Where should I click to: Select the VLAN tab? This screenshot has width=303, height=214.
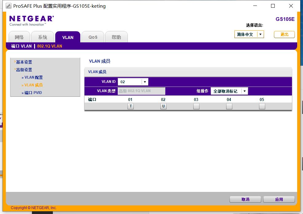point(68,37)
